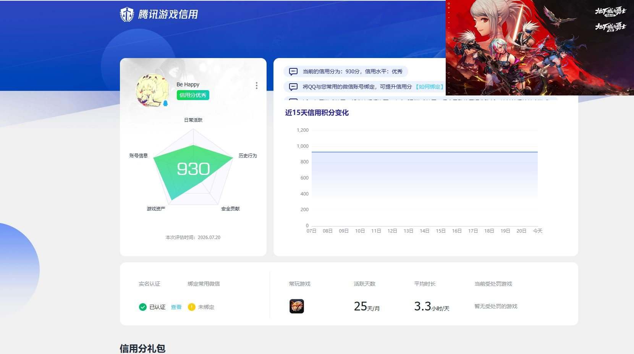Click the 查看 link next to 已认证
The width and height of the screenshot is (634, 354).
click(176, 307)
